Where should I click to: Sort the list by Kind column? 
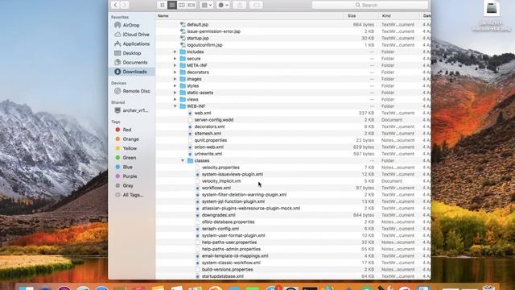click(x=386, y=16)
